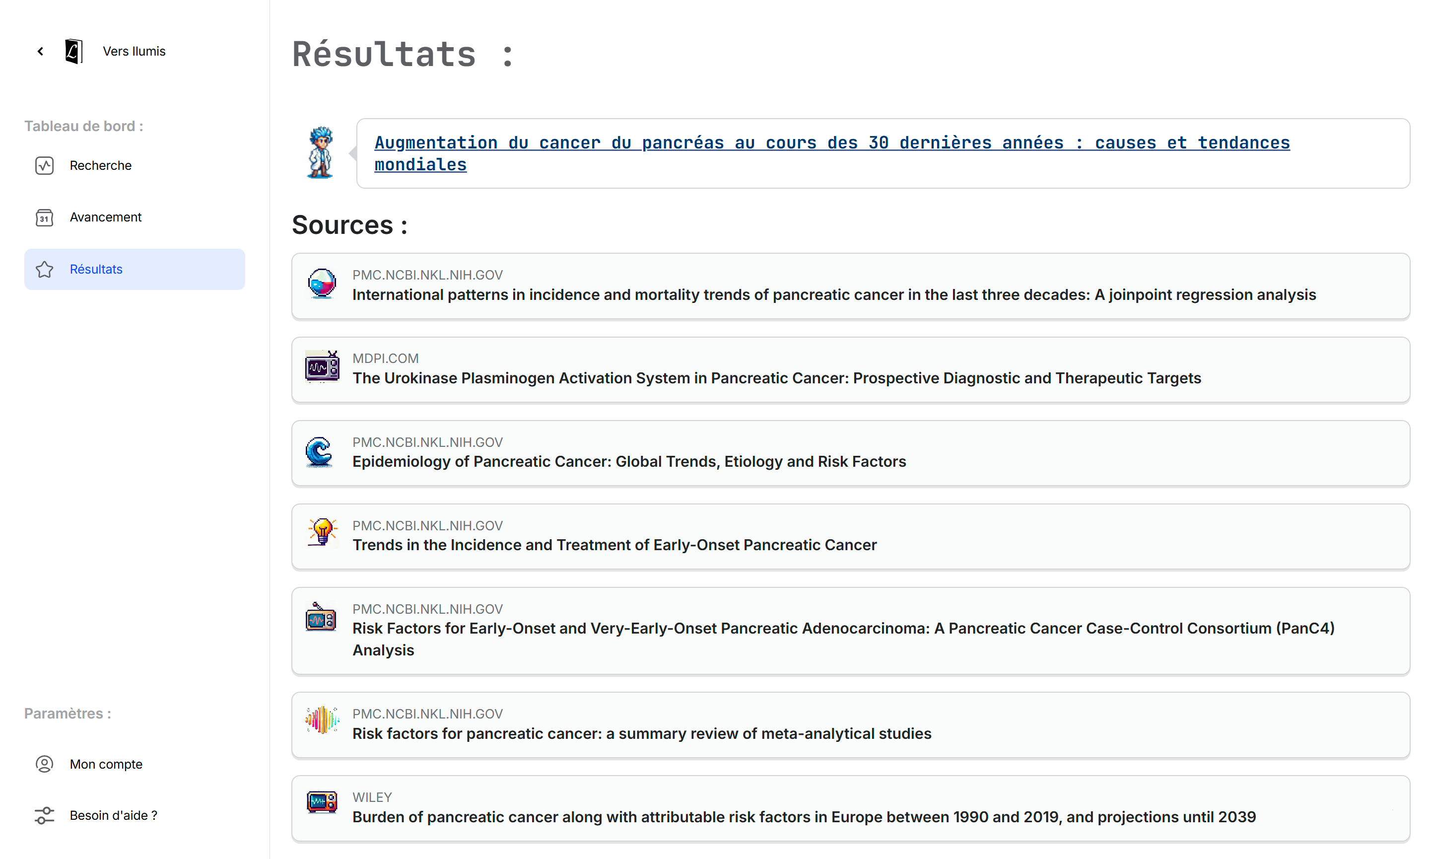This screenshot has height=859, width=1429.
Task: Click the lightbulb icon on Early-Onset source
Action: pyautogui.click(x=322, y=532)
